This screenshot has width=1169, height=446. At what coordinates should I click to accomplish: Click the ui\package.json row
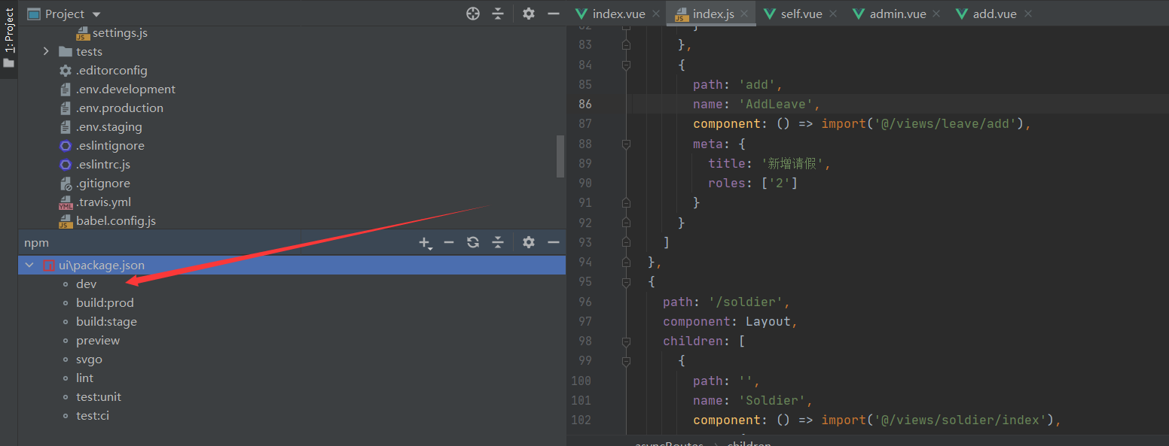(291, 265)
